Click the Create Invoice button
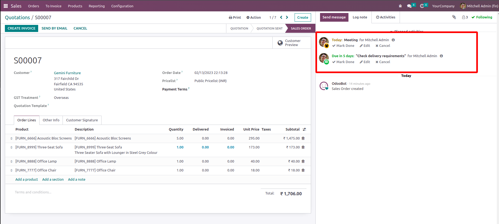Screen dimensions: 499x224 [21, 28]
